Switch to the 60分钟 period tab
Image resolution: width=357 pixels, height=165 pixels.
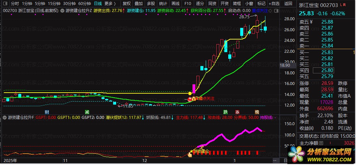tap(85, 4)
